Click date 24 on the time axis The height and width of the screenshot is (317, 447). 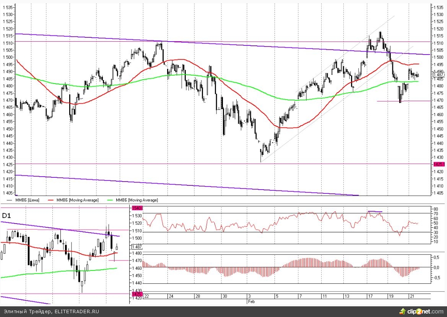[x=171, y=296]
